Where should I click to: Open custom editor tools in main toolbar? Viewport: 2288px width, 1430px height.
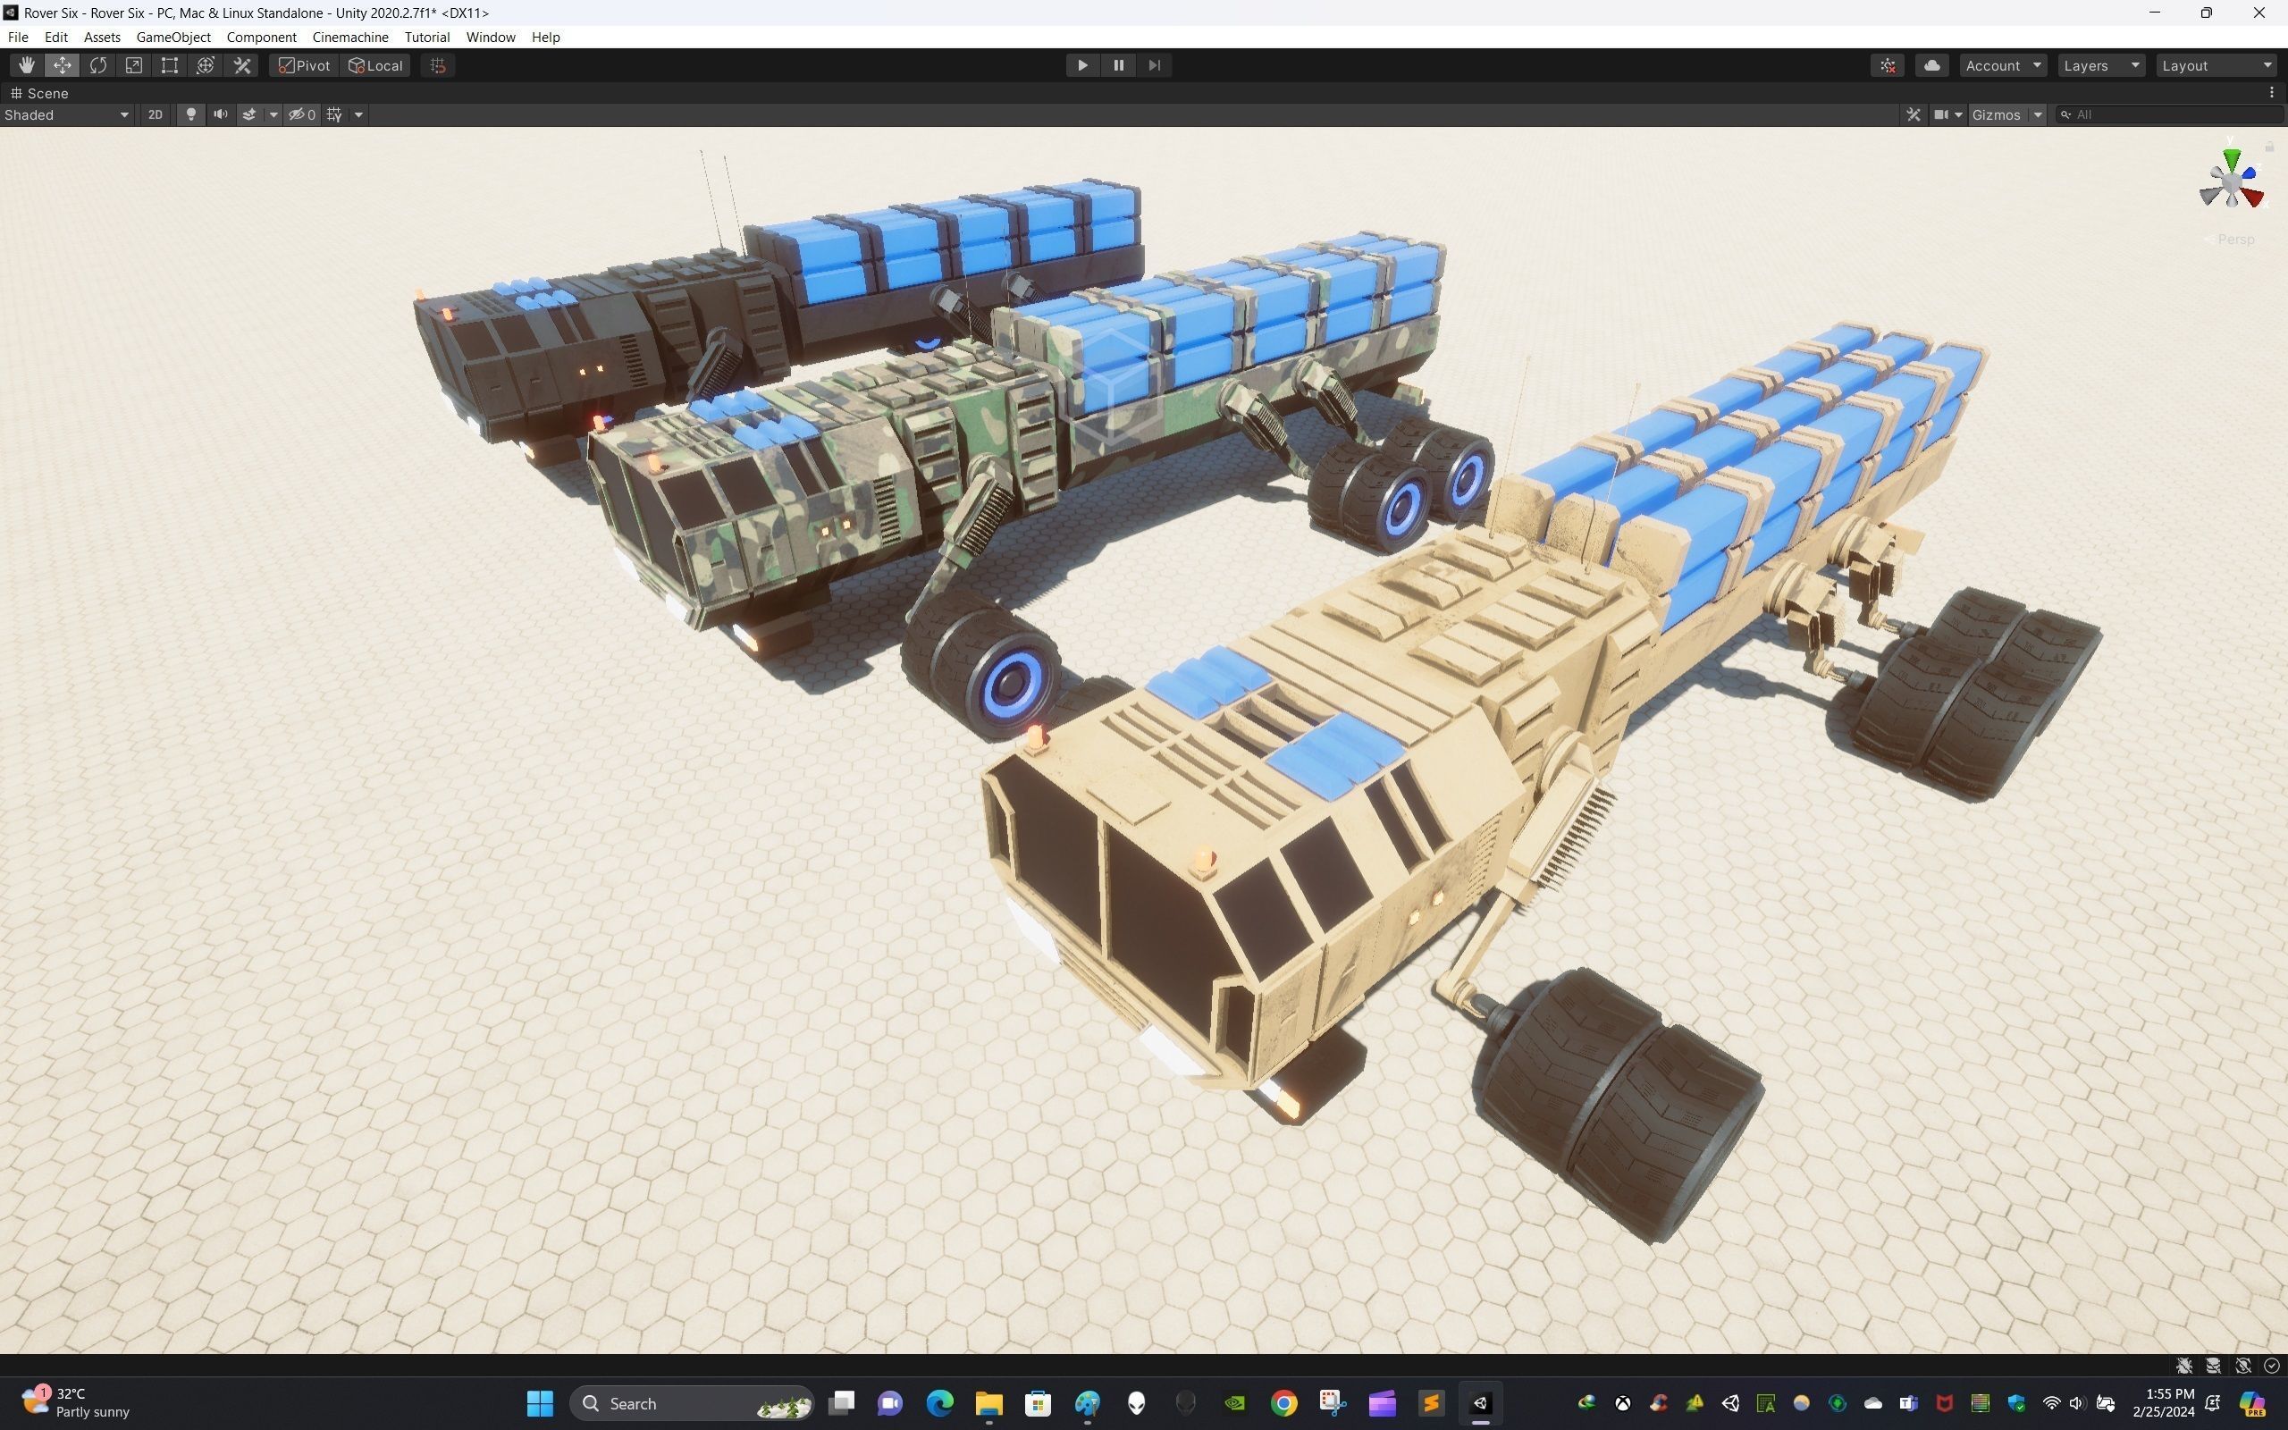[242, 65]
